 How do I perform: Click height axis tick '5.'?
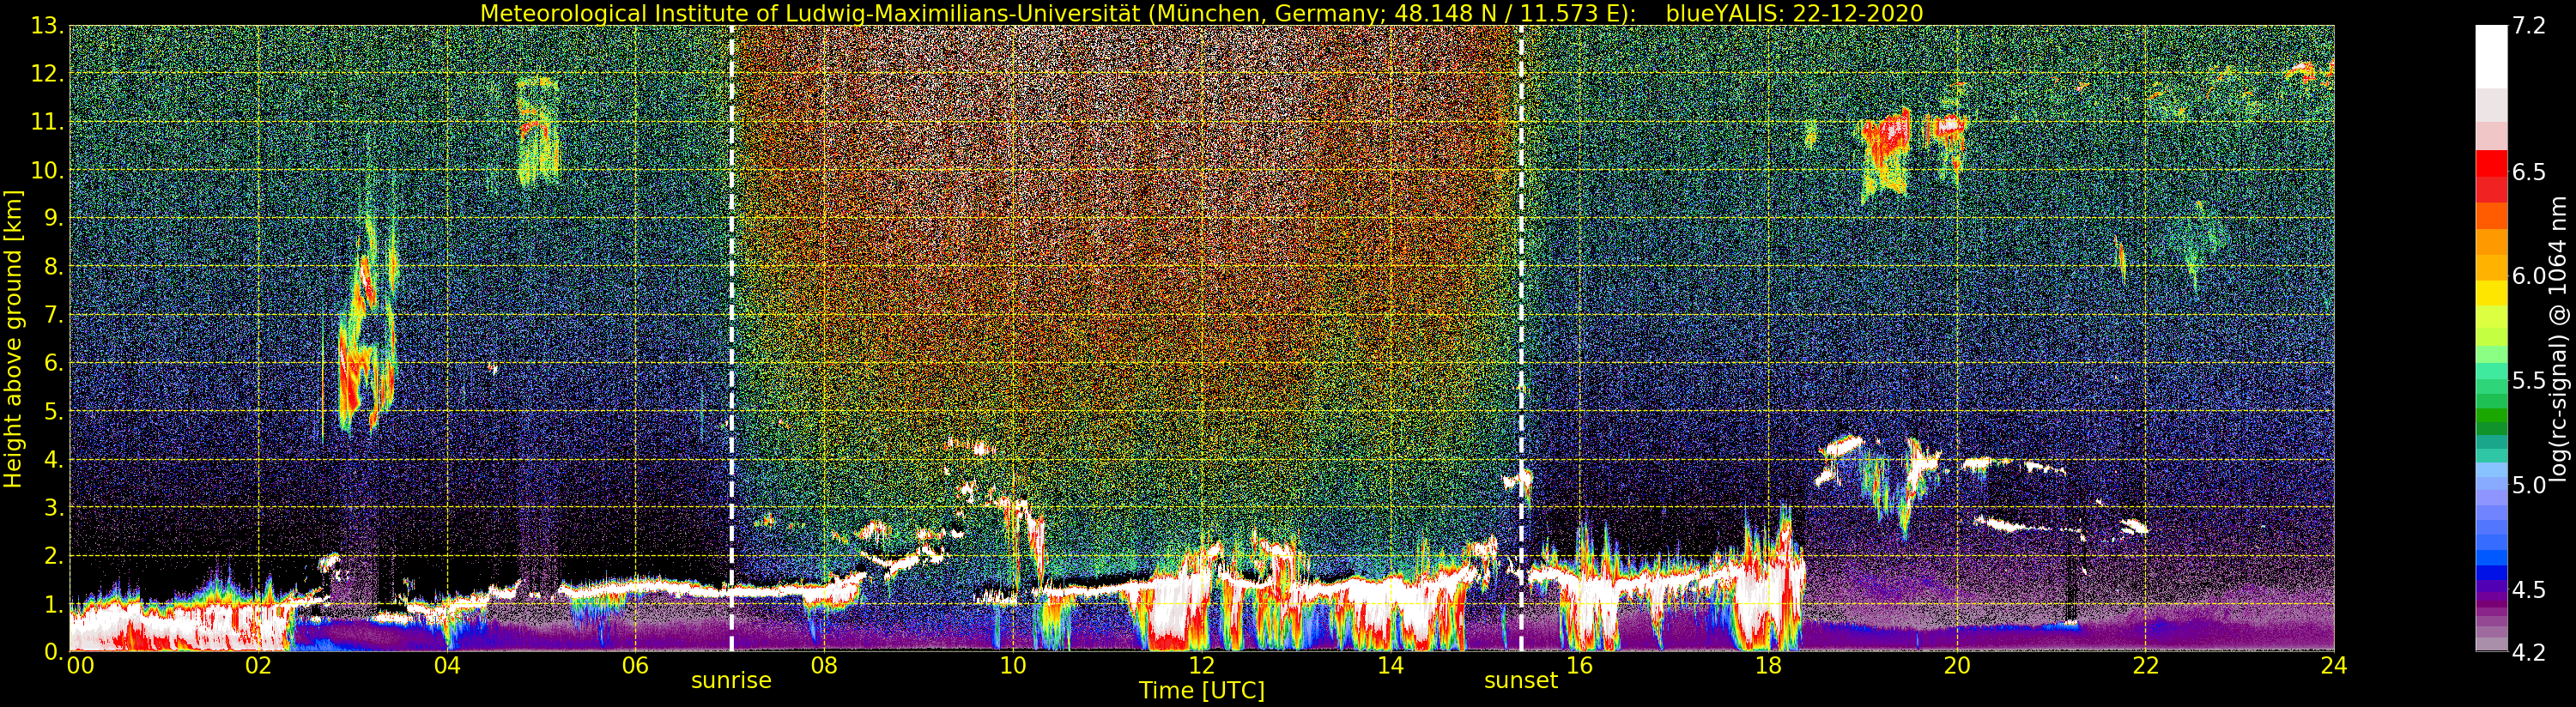click(53, 411)
